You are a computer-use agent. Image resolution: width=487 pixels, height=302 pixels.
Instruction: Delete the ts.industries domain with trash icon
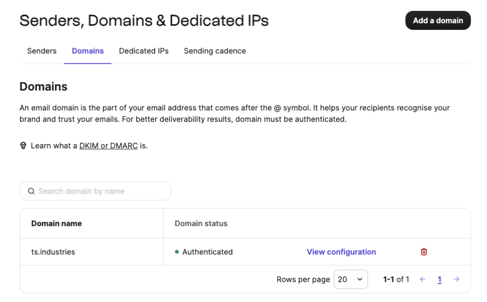pyautogui.click(x=424, y=252)
